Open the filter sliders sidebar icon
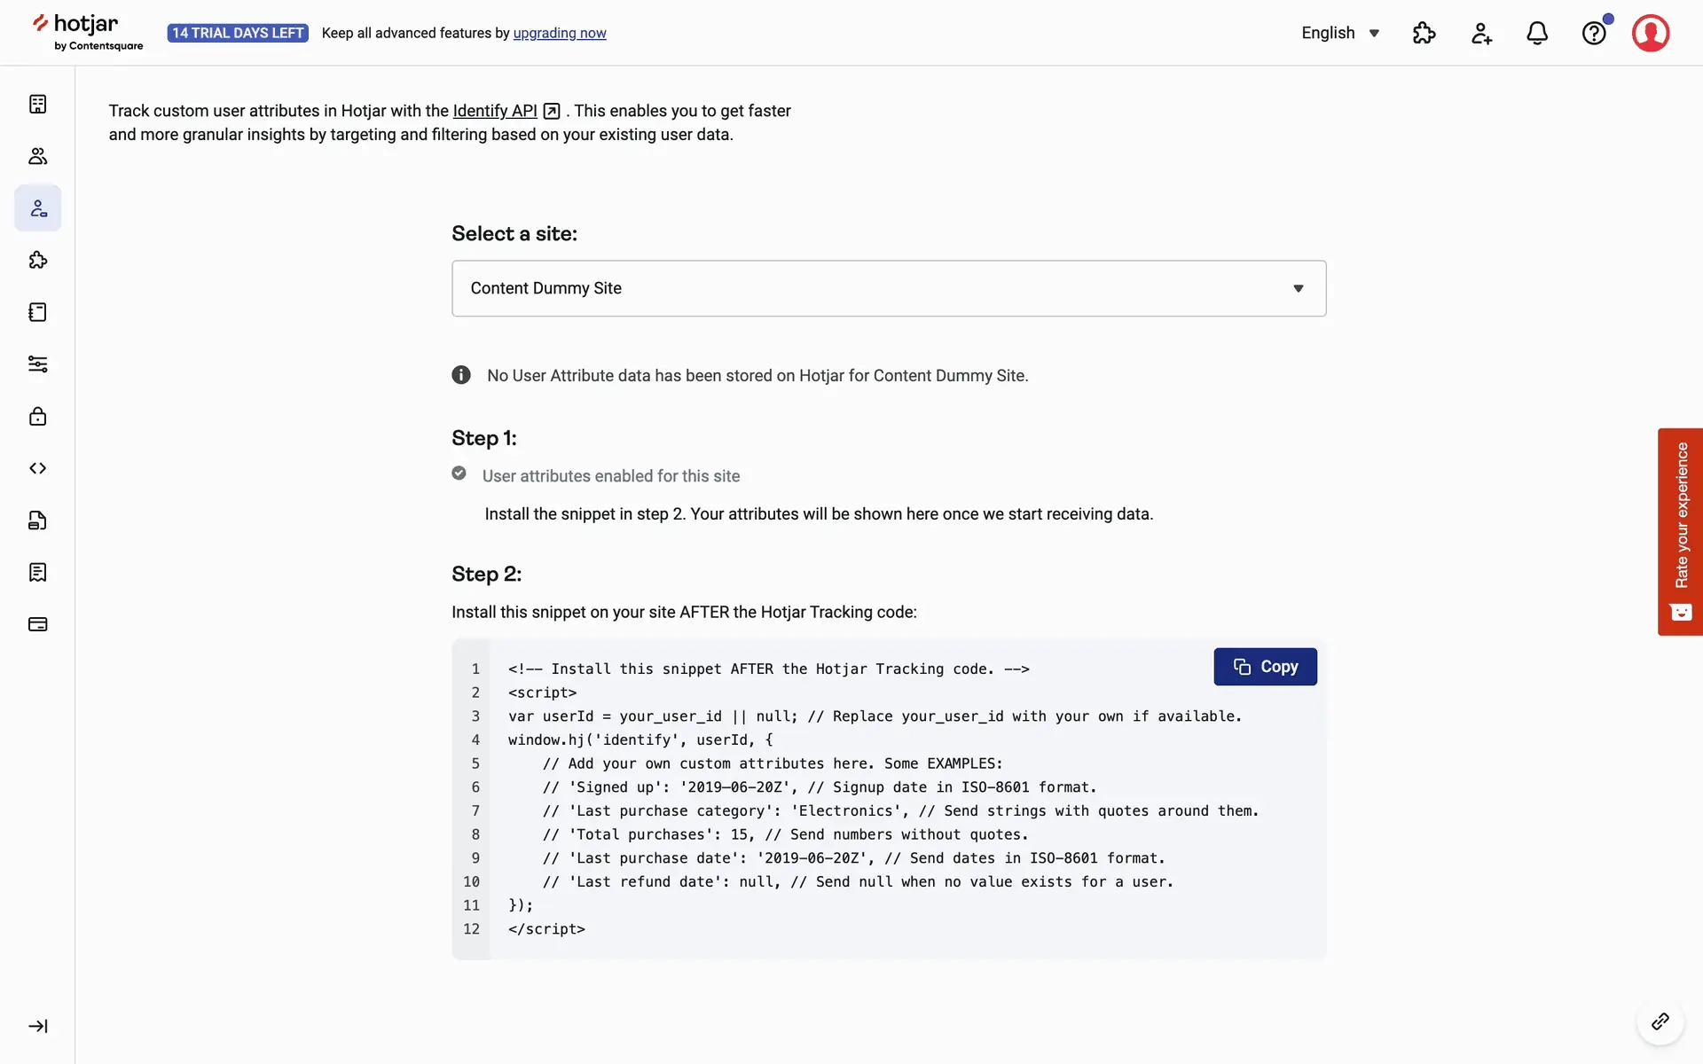The image size is (1703, 1064). [x=37, y=364]
